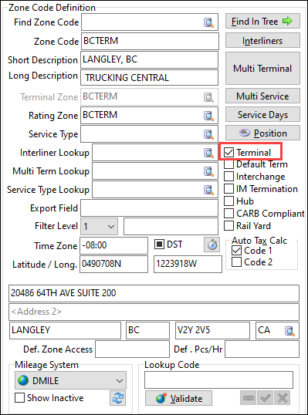
Task: Check IM Termination option
Action: (228, 189)
